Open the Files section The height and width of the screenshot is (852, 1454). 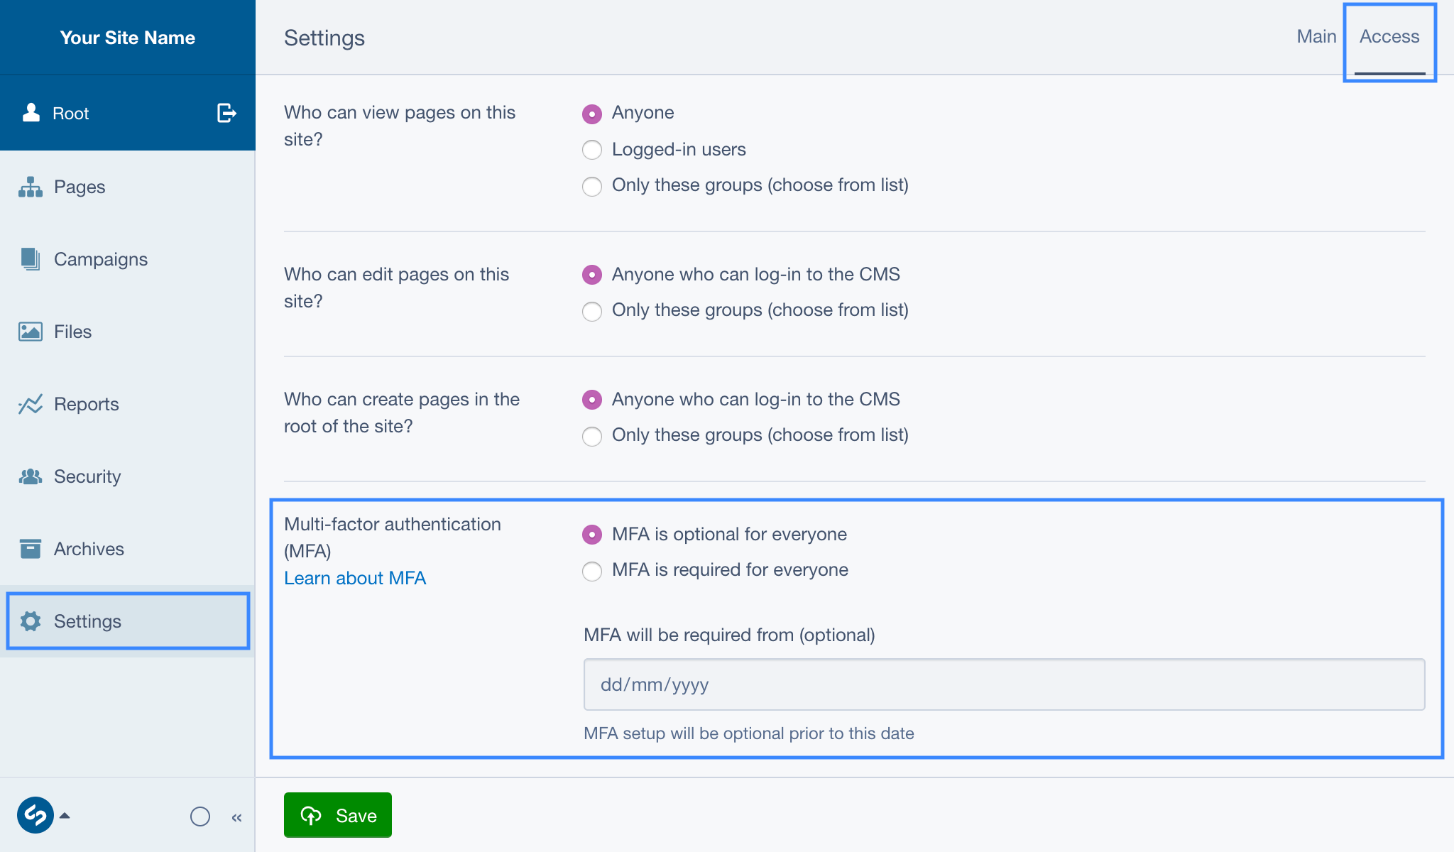72,332
